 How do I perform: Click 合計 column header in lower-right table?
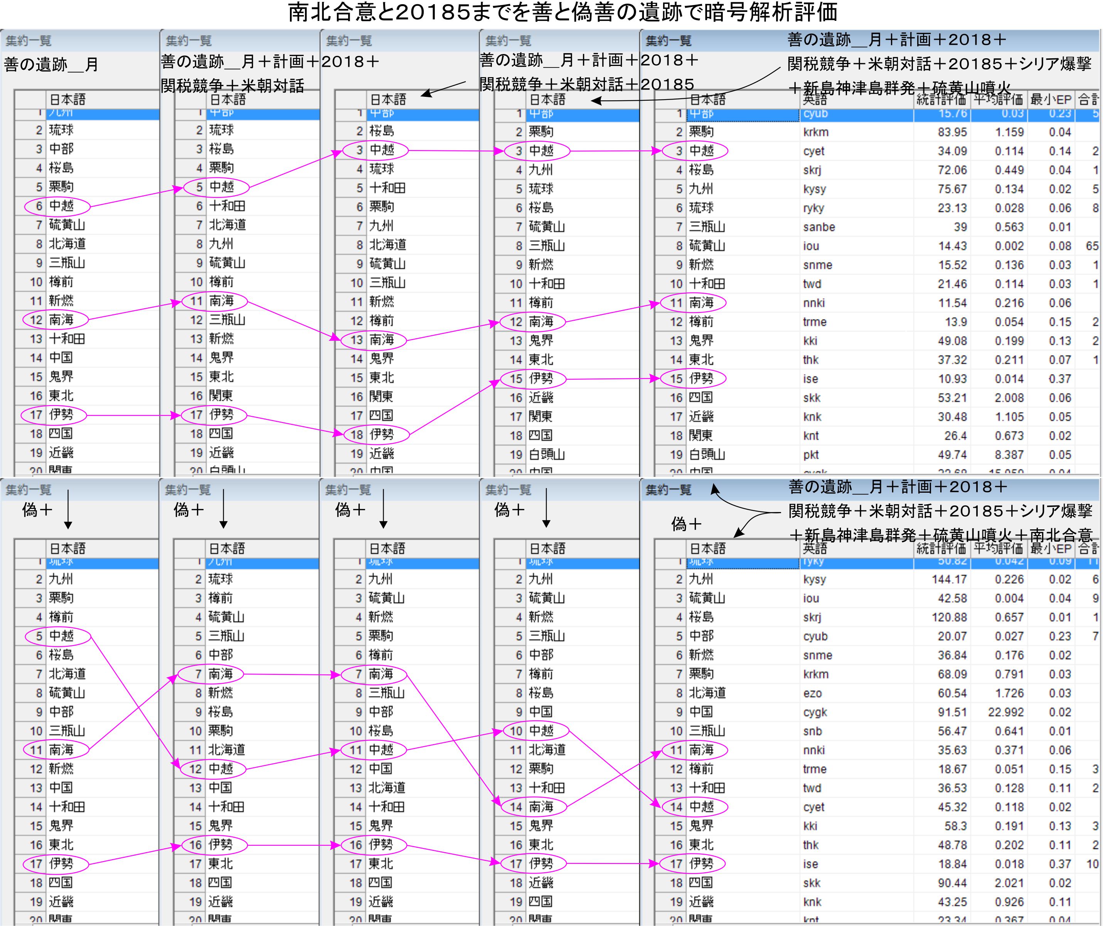click(1088, 549)
